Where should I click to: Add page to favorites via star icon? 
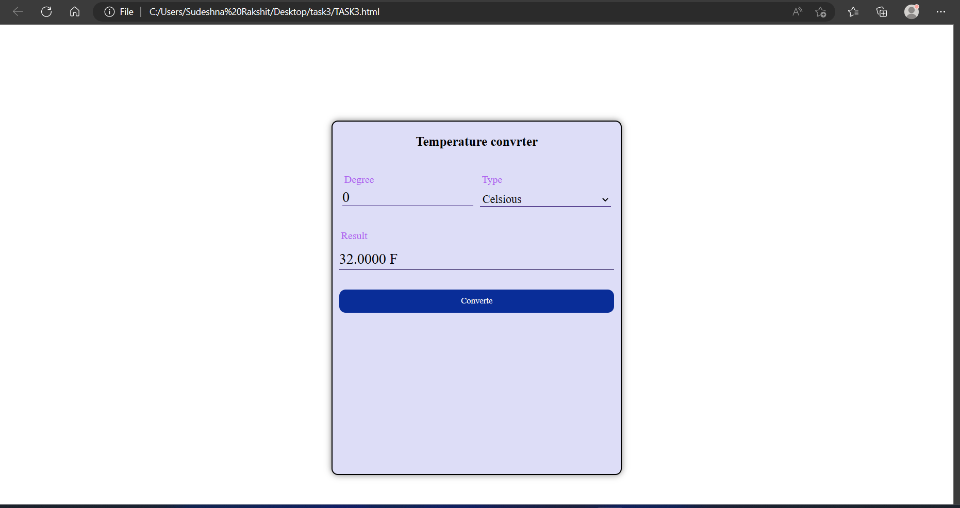821,12
